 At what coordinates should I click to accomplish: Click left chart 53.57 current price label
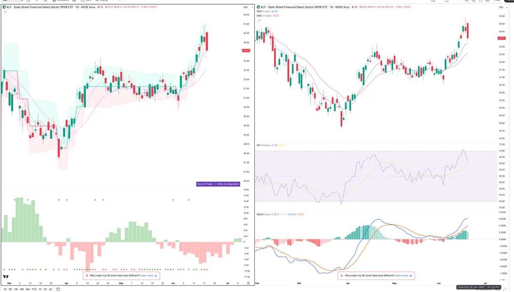coord(246,51)
